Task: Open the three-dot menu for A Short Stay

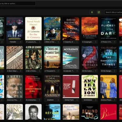Action: (21, 71)
